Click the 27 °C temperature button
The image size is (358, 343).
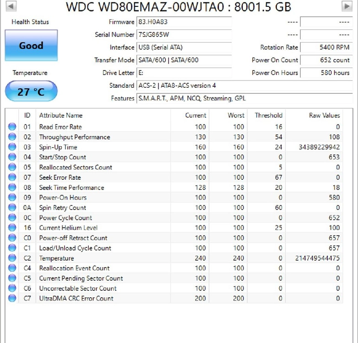click(x=31, y=91)
